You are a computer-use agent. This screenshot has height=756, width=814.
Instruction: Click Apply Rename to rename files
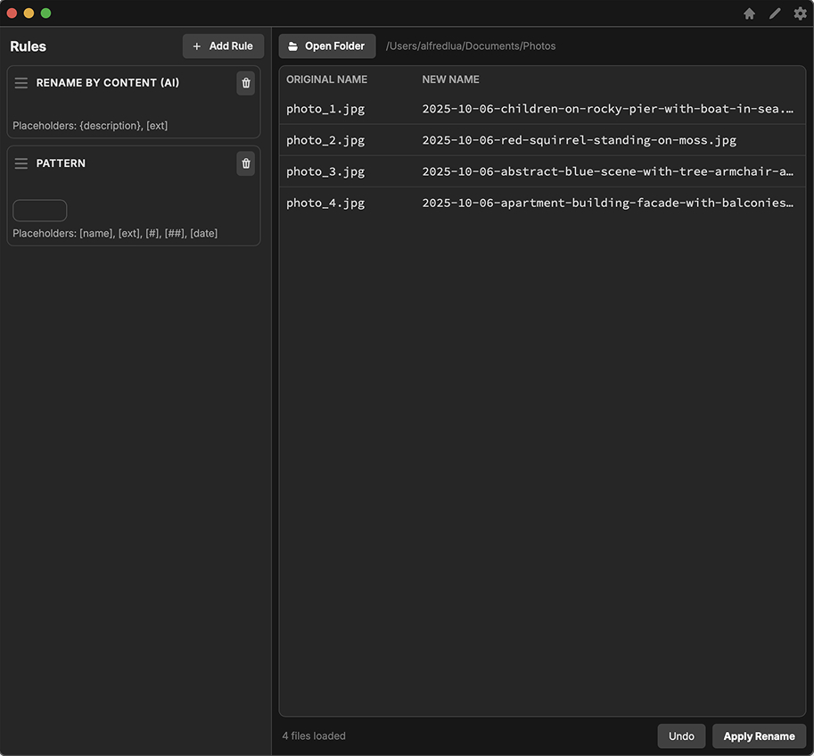click(x=759, y=736)
